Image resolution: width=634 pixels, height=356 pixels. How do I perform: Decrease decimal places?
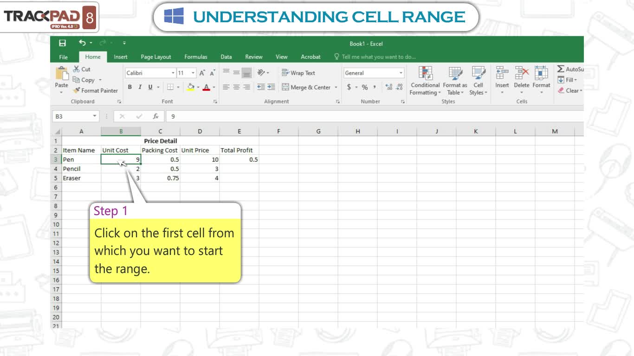tap(399, 87)
